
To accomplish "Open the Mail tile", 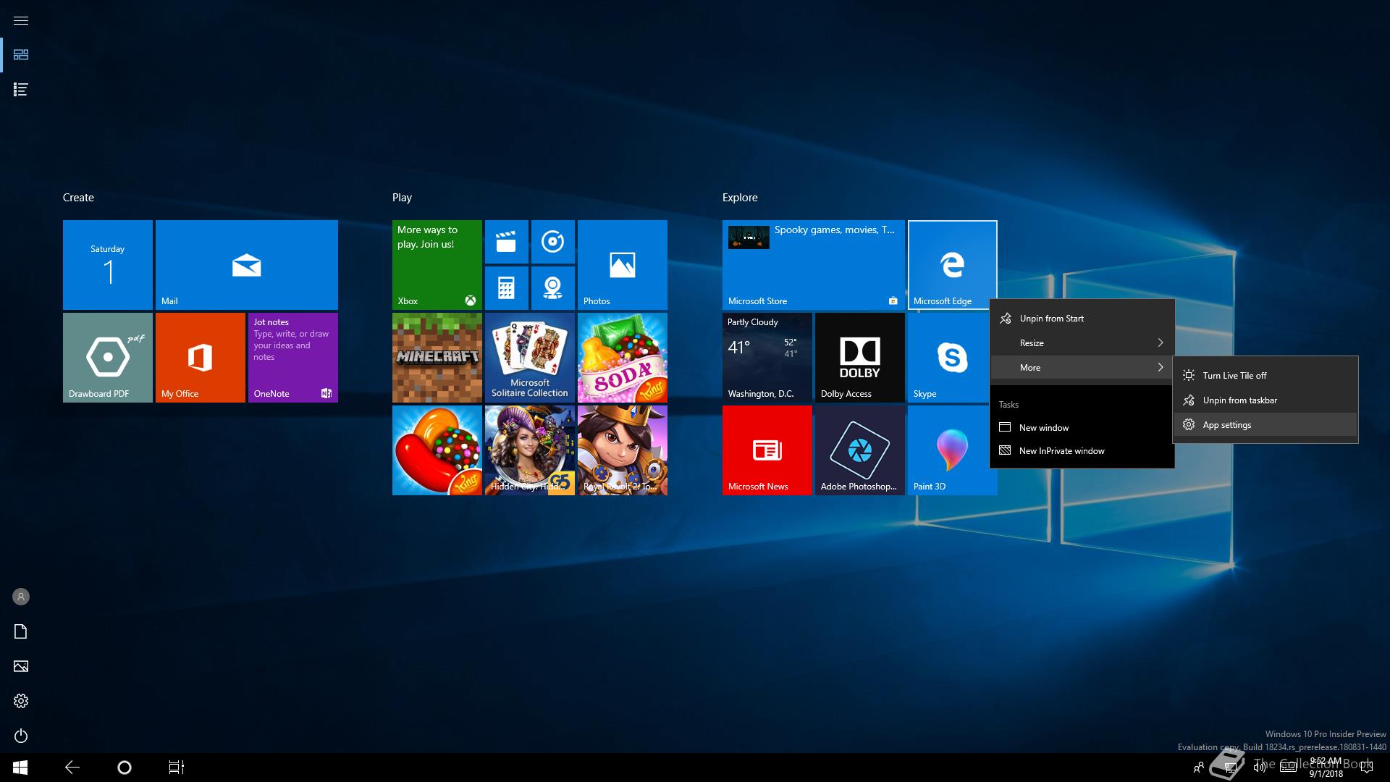I will 247,265.
